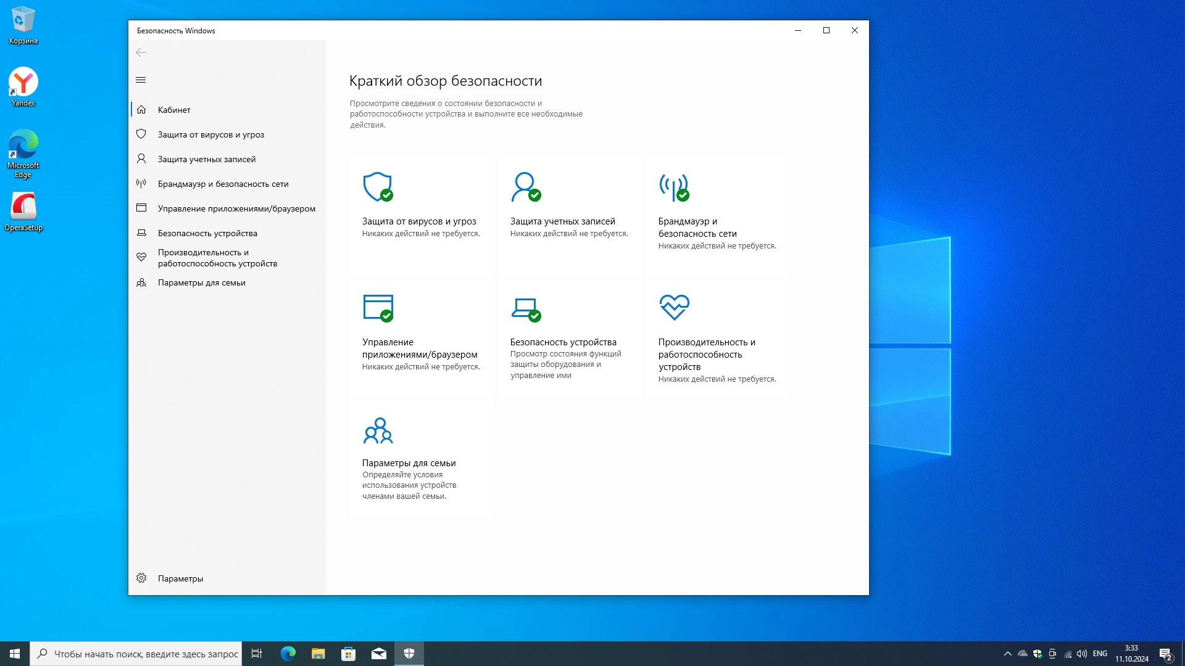Click the firewall and network antenna icon tile
Screen dimensions: 1185x666
(x=718, y=216)
